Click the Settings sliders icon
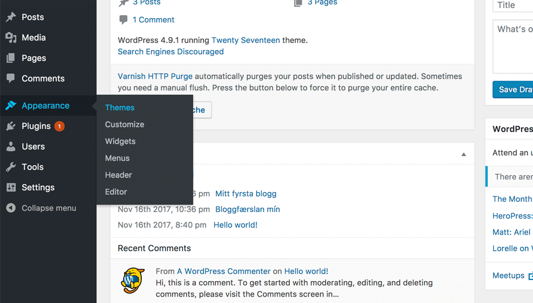Screen dimensions: 533x303 click(x=11, y=187)
